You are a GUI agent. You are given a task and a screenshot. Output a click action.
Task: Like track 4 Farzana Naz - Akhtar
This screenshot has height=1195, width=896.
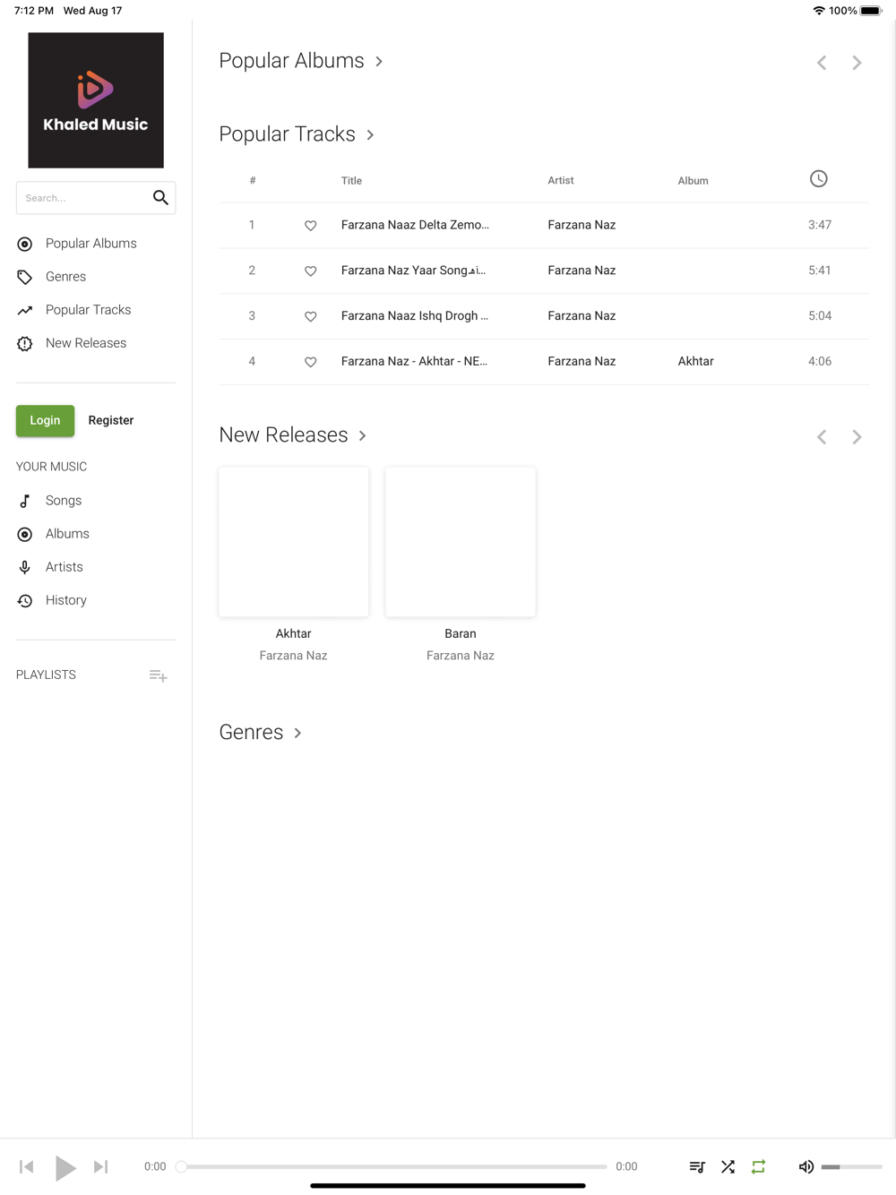coord(310,363)
